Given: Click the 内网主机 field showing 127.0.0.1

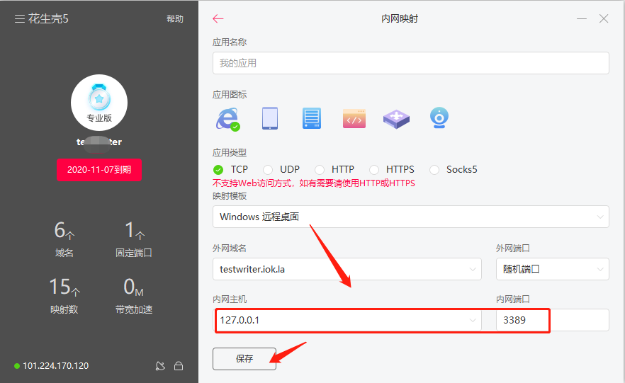Looking at the screenshot, I should (347, 320).
